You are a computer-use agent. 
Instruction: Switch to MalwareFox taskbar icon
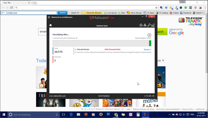tap(146, 115)
